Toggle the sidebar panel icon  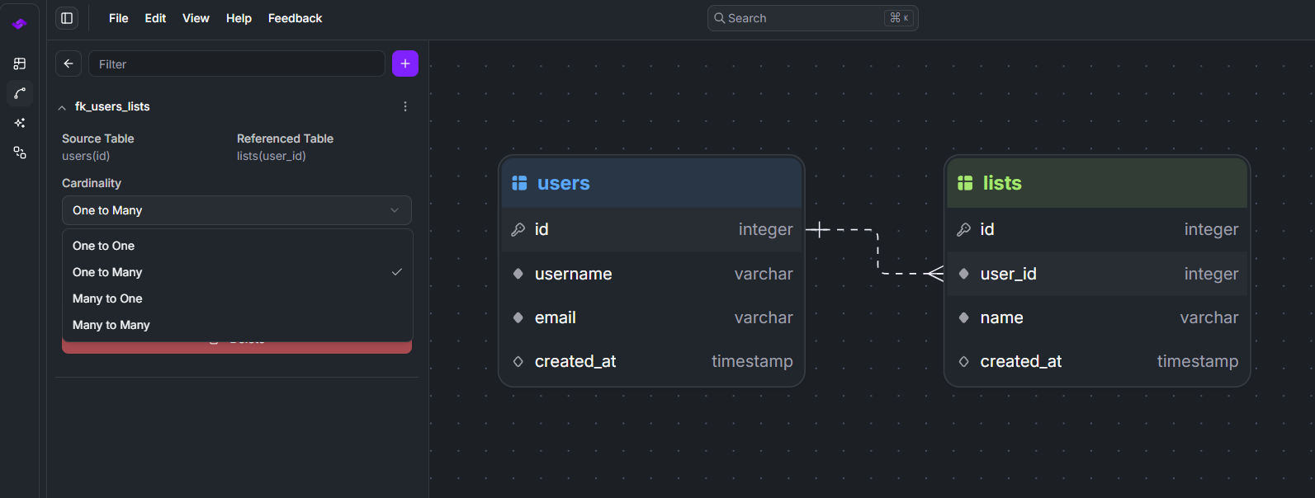pyautogui.click(x=67, y=18)
